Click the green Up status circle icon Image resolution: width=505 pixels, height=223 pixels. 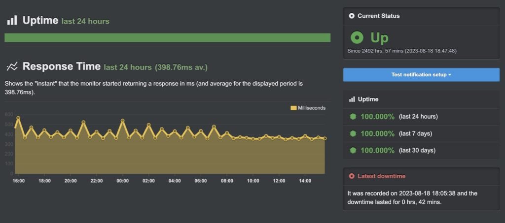pyautogui.click(x=357, y=37)
